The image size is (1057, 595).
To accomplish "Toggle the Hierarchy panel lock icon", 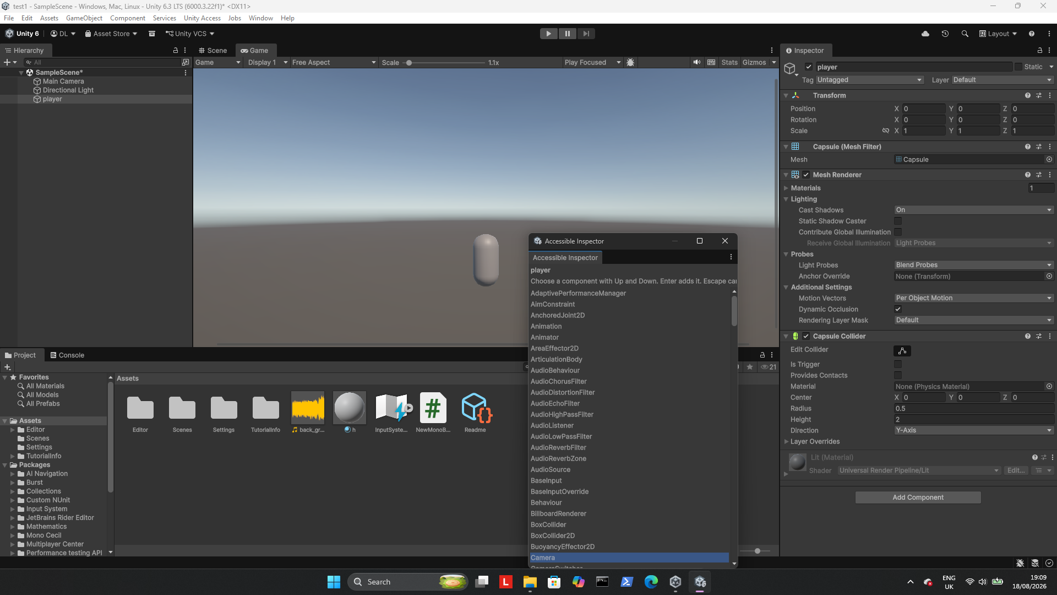I will point(176,50).
